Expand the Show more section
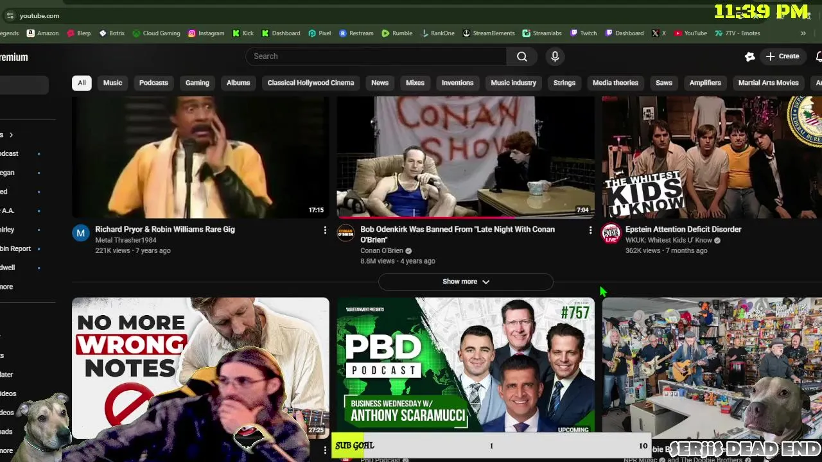This screenshot has height=462, width=822. coord(466,282)
